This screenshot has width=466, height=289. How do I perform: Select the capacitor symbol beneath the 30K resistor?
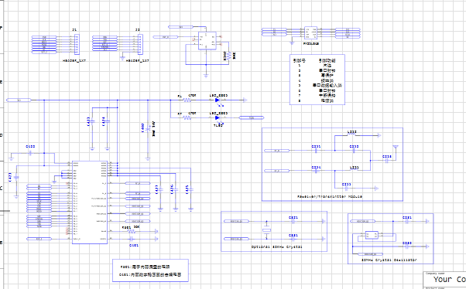click(132, 239)
